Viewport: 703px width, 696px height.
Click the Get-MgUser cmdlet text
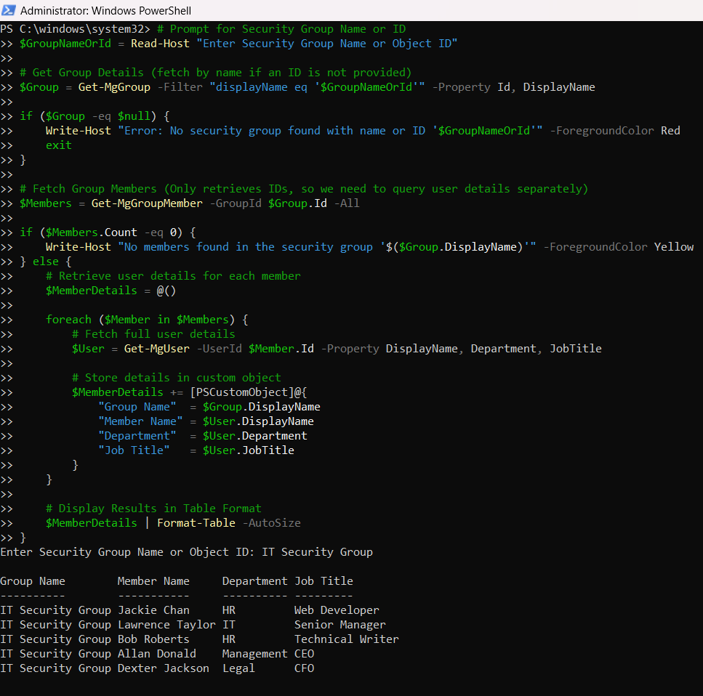[x=157, y=349]
